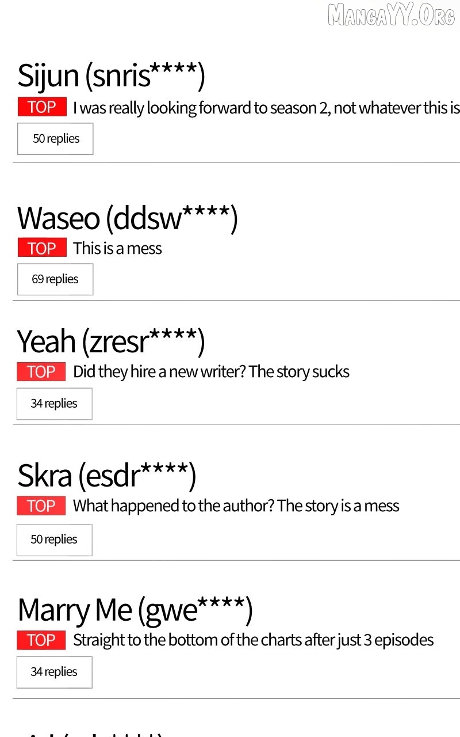Select the comment about the bottom of the charts
This screenshot has height=737, width=460.
click(253, 640)
